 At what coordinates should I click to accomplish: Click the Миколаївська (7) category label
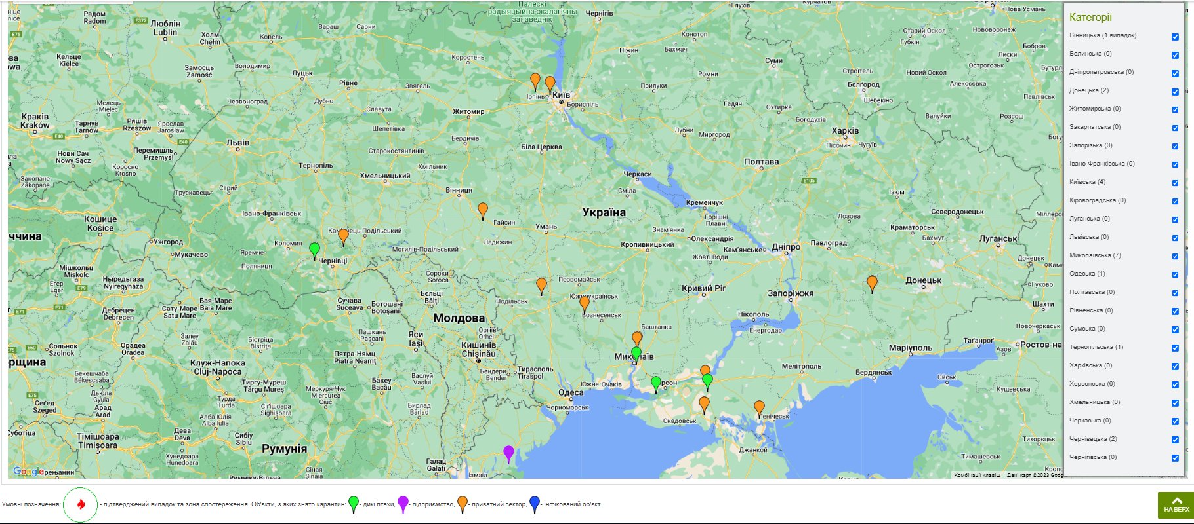pos(1095,255)
